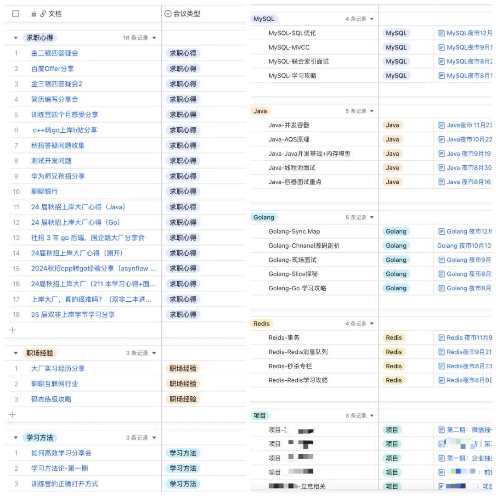Click the doc icon for Java 夜市9月19
The width and height of the screenshot is (496, 496).
click(x=441, y=154)
